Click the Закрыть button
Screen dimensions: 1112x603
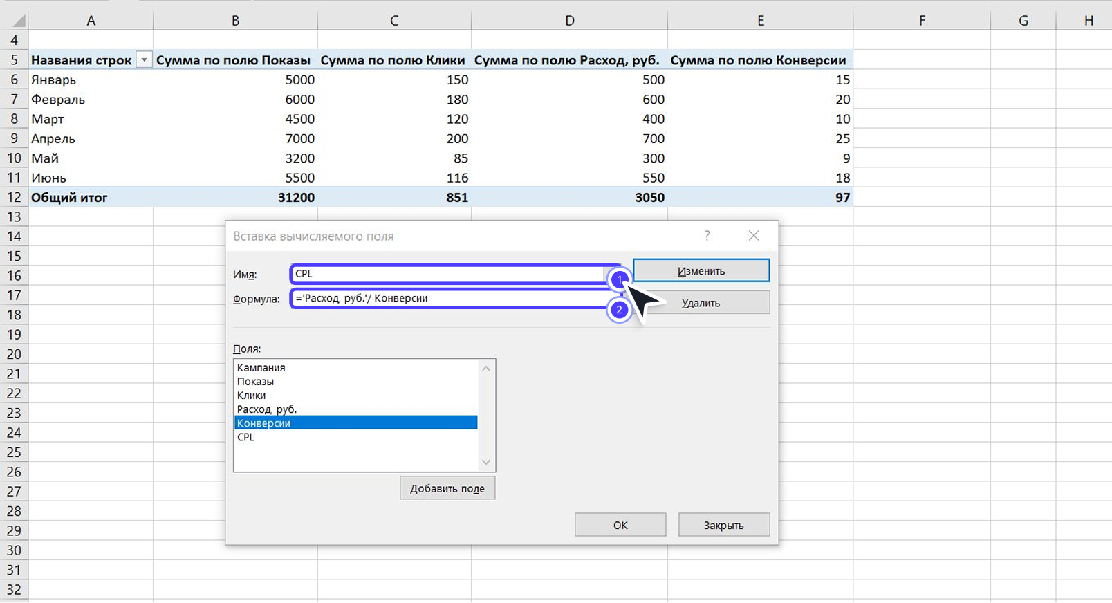click(x=724, y=524)
